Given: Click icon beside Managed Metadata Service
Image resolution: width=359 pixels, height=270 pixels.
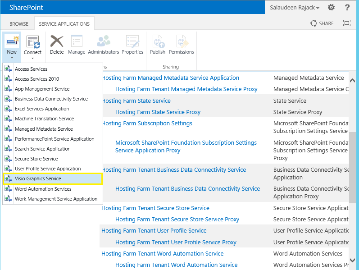Looking at the screenshot, I should [x=8, y=129].
